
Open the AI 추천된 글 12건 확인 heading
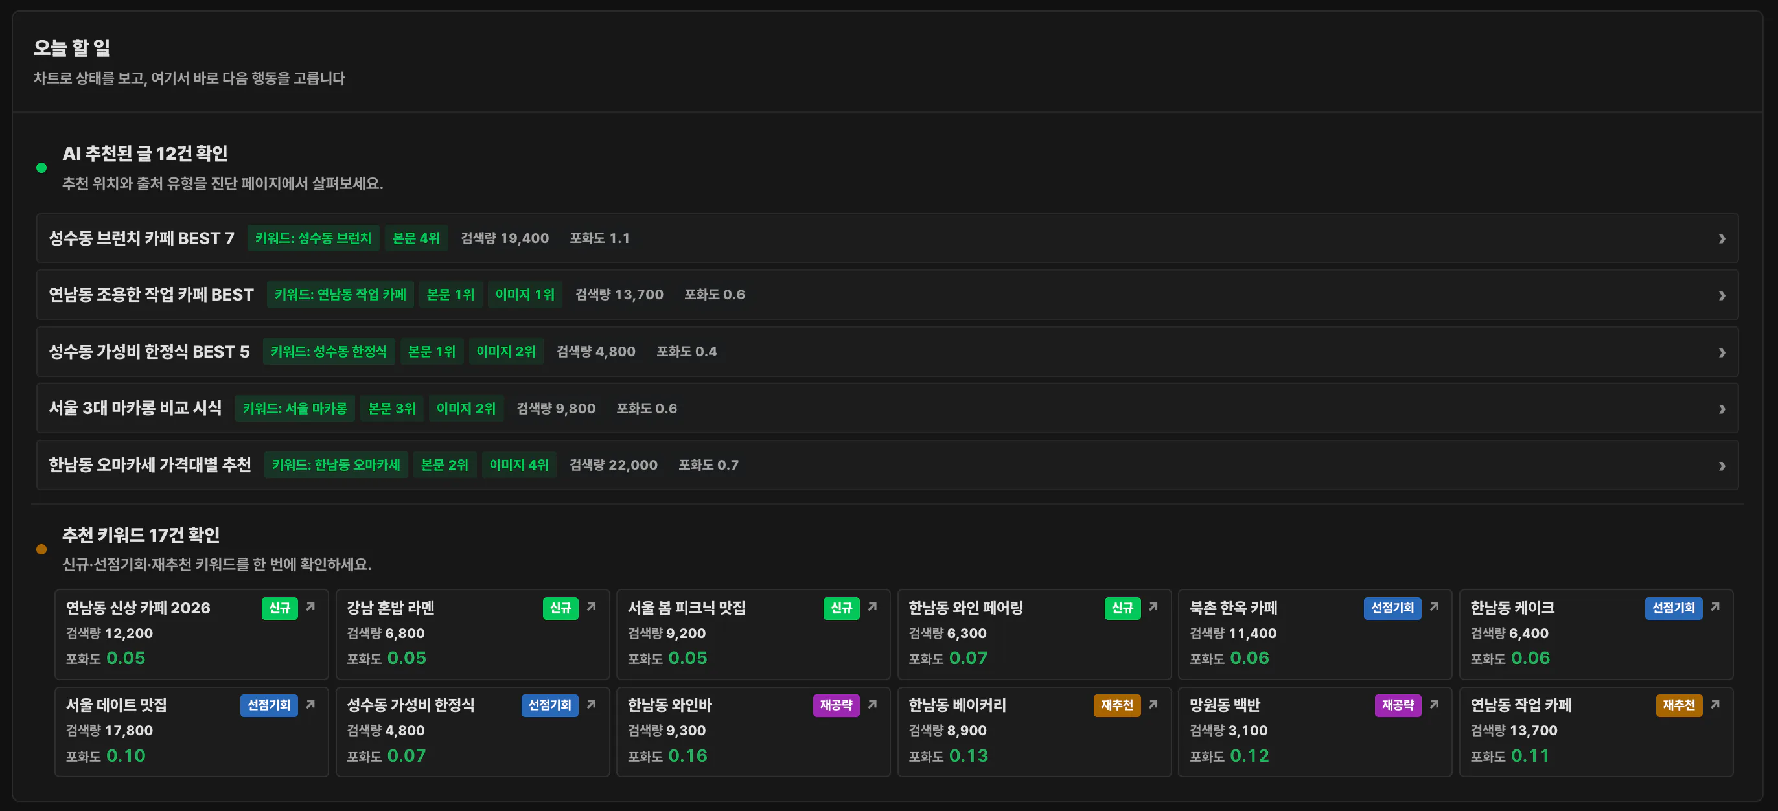click(x=145, y=154)
